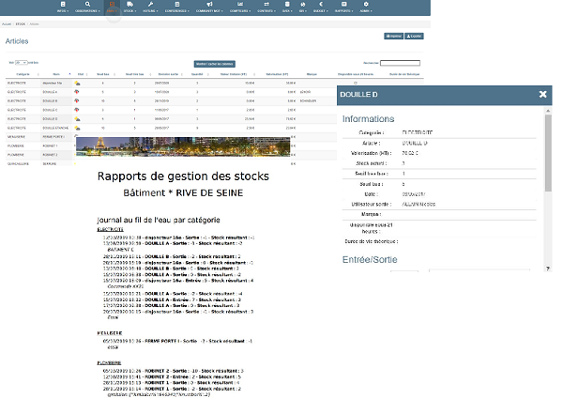The width and height of the screenshot is (563, 414).
Task: Toggle 24-hour availability checkbox in first row
Action: pos(356,83)
